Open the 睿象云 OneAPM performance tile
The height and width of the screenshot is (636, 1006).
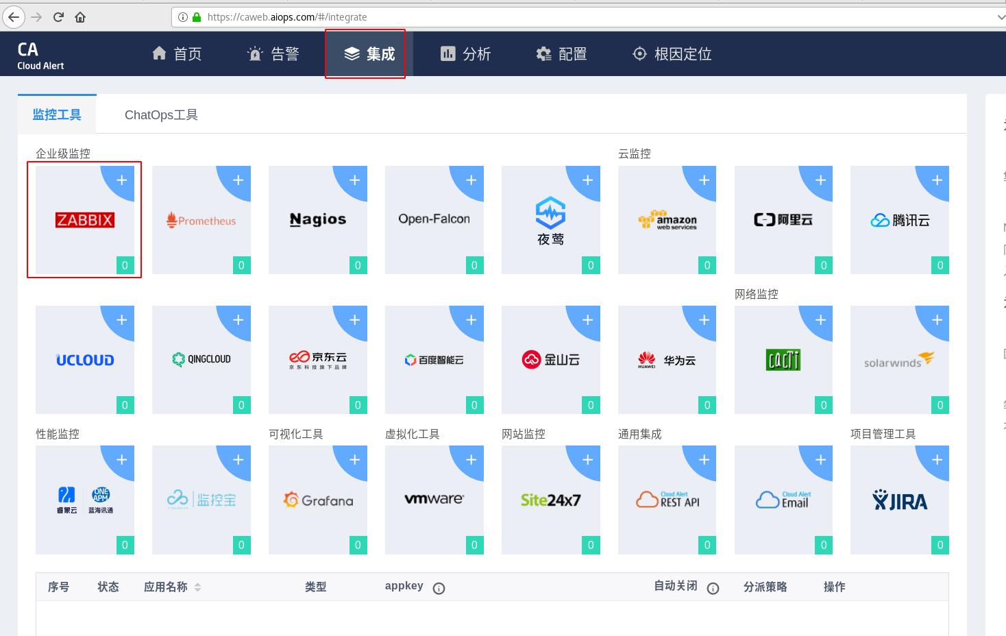click(85, 500)
